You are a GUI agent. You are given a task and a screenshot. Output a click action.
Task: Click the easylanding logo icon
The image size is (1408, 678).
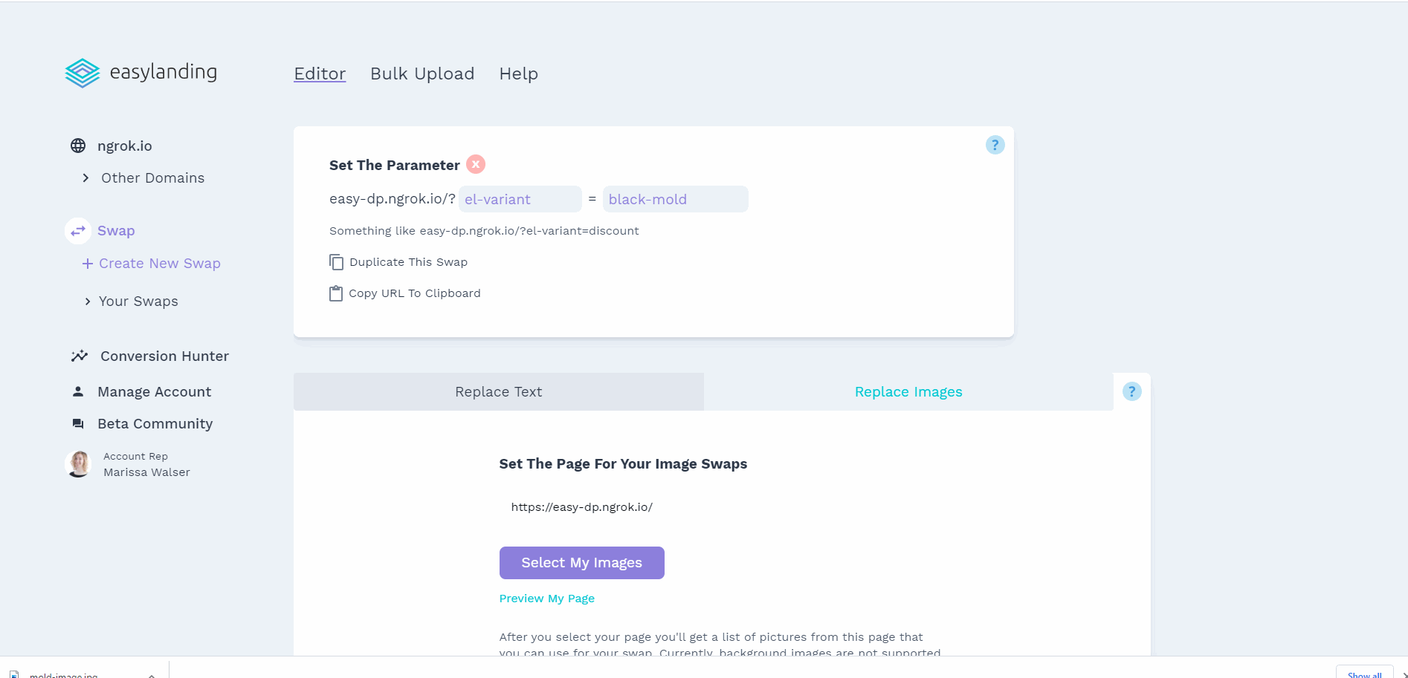pyautogui.click(x=83, y=73)
